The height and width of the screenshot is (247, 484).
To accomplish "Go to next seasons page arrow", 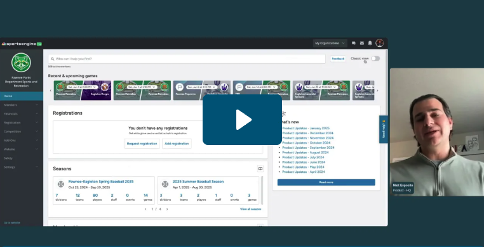I will [x=167, y=209].
